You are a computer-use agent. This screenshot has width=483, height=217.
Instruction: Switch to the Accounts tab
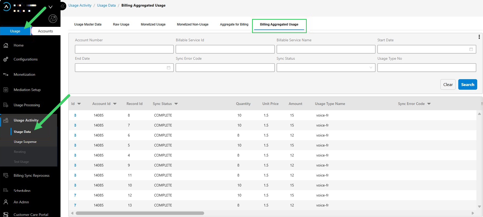pos(46,31)
